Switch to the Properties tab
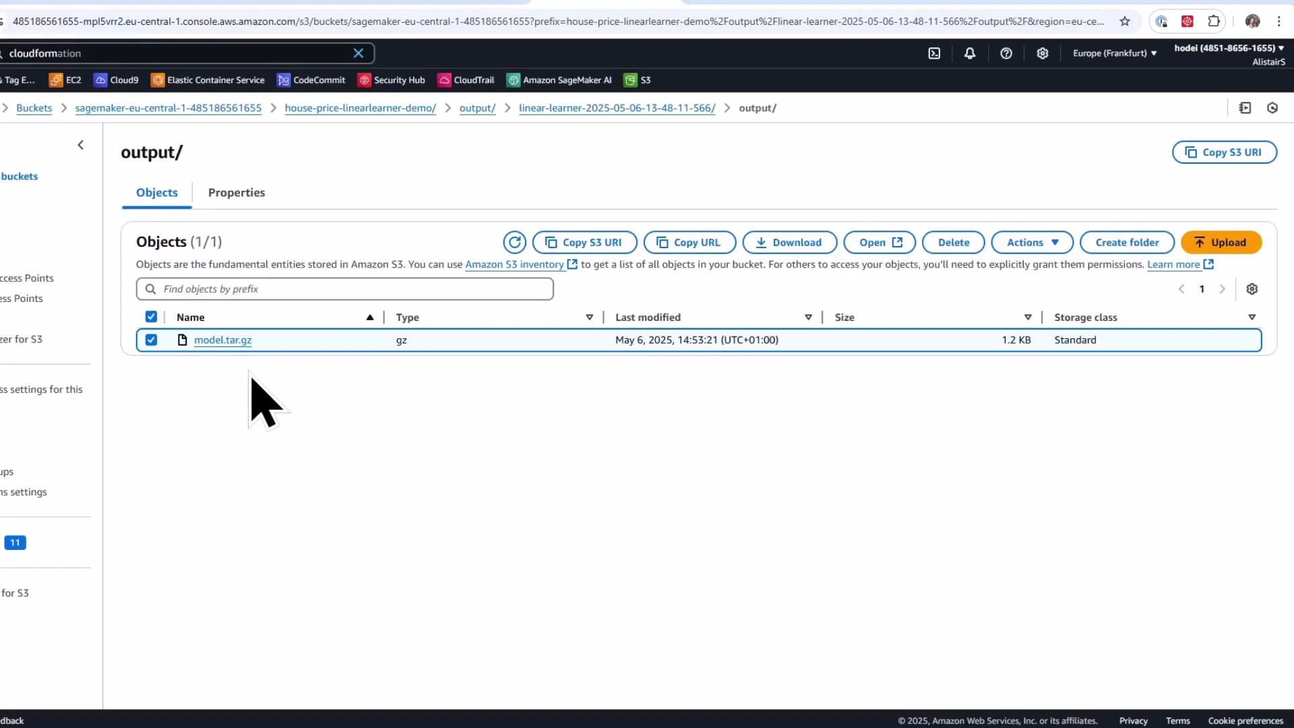Screen dimensions: 1294x728 [x=237, y=193]
